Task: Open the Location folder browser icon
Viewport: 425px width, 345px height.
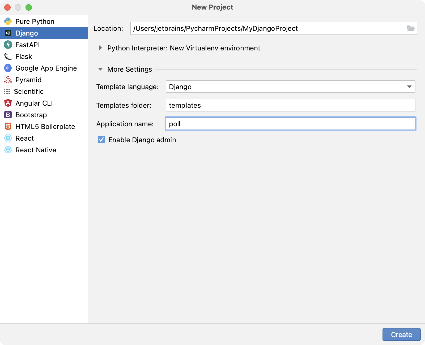Action: (411, 28)
